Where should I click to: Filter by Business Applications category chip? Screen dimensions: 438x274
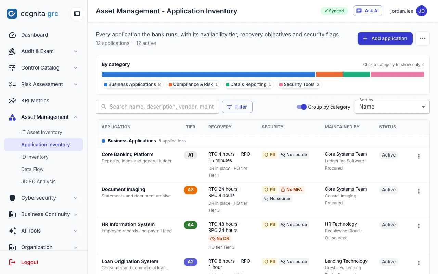[x=133, y=84]
